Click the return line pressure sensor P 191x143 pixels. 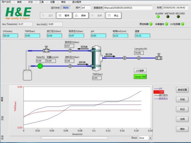click(x=70, y=51)
